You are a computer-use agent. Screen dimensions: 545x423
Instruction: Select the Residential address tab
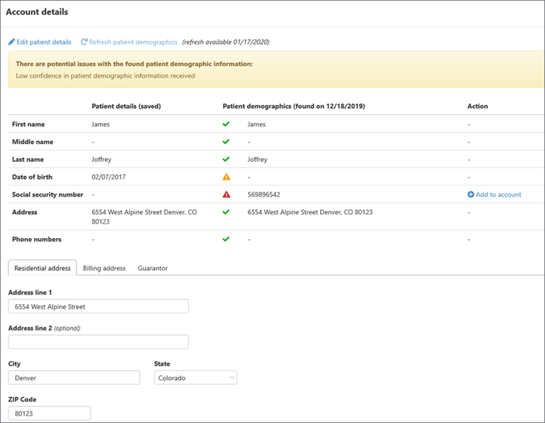click(x=42, y=268)
